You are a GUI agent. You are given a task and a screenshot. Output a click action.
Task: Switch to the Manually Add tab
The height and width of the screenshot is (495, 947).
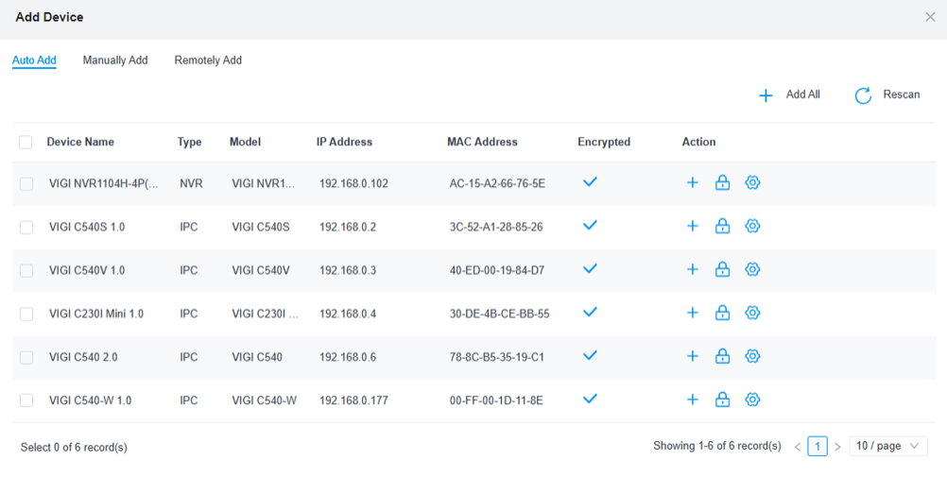coord(115,60)
